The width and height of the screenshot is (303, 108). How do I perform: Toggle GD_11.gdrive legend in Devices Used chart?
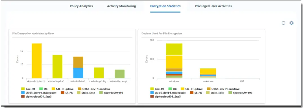click(x=192, y=89)
